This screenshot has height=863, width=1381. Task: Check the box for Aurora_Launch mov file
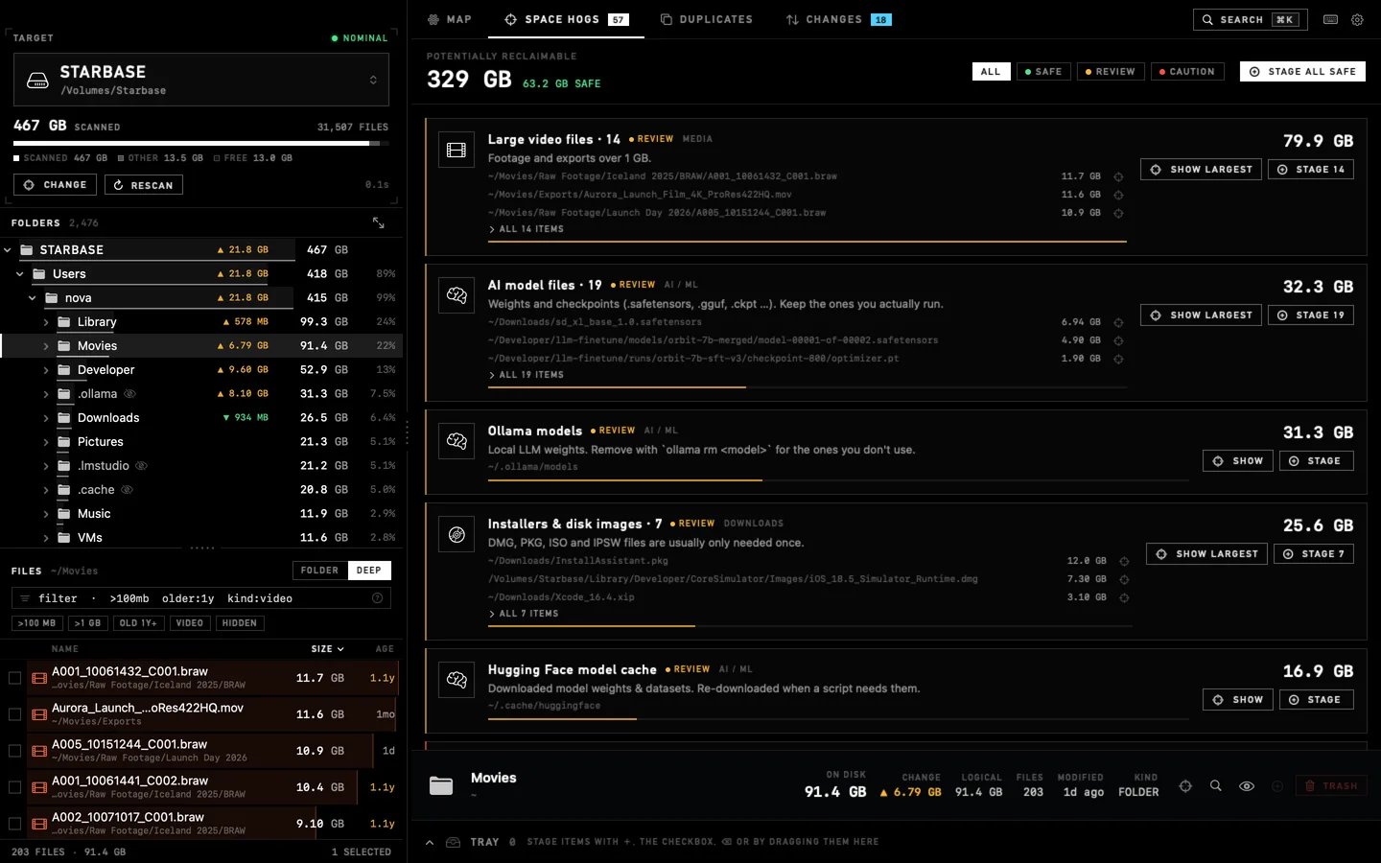pos(14,714)
